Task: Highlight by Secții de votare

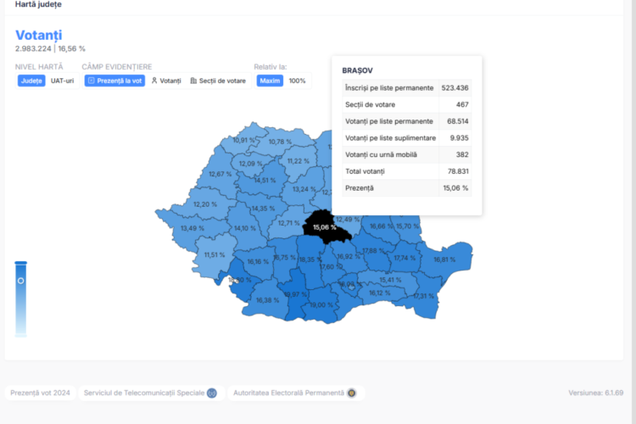Action: (x=218, y=81)
